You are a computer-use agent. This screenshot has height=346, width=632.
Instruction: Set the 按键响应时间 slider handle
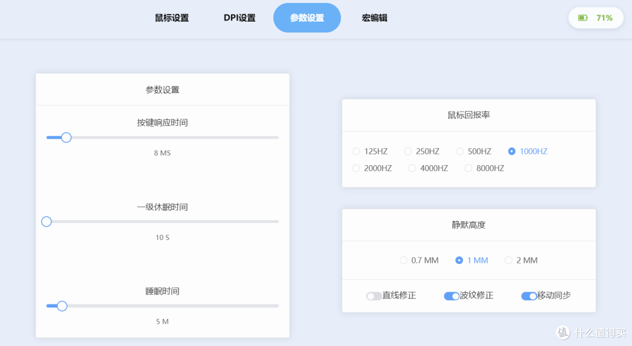point(66,138)
